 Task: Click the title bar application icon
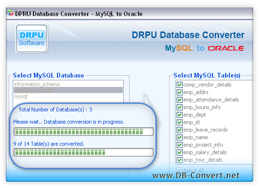(x=10, y=13)
